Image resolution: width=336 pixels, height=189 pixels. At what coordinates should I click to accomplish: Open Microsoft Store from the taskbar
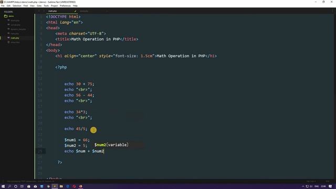[x=29, y=186]
